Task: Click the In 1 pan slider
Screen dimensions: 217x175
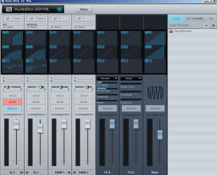Action: coord(12,87)
